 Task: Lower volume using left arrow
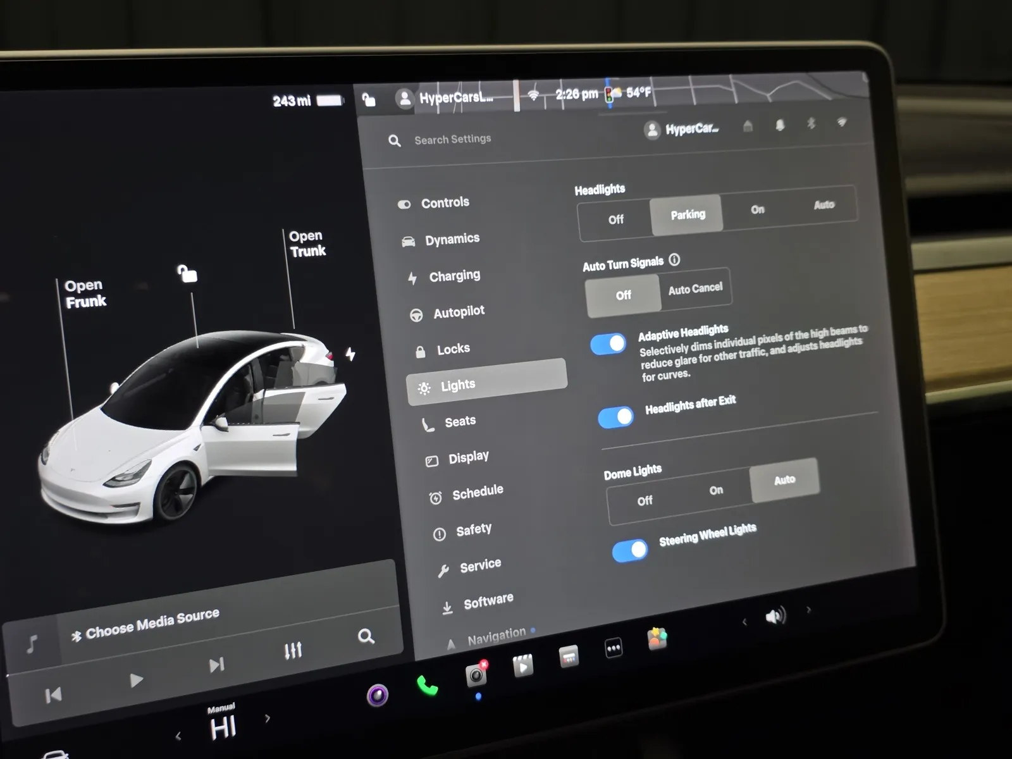click(x=744, y=622)
